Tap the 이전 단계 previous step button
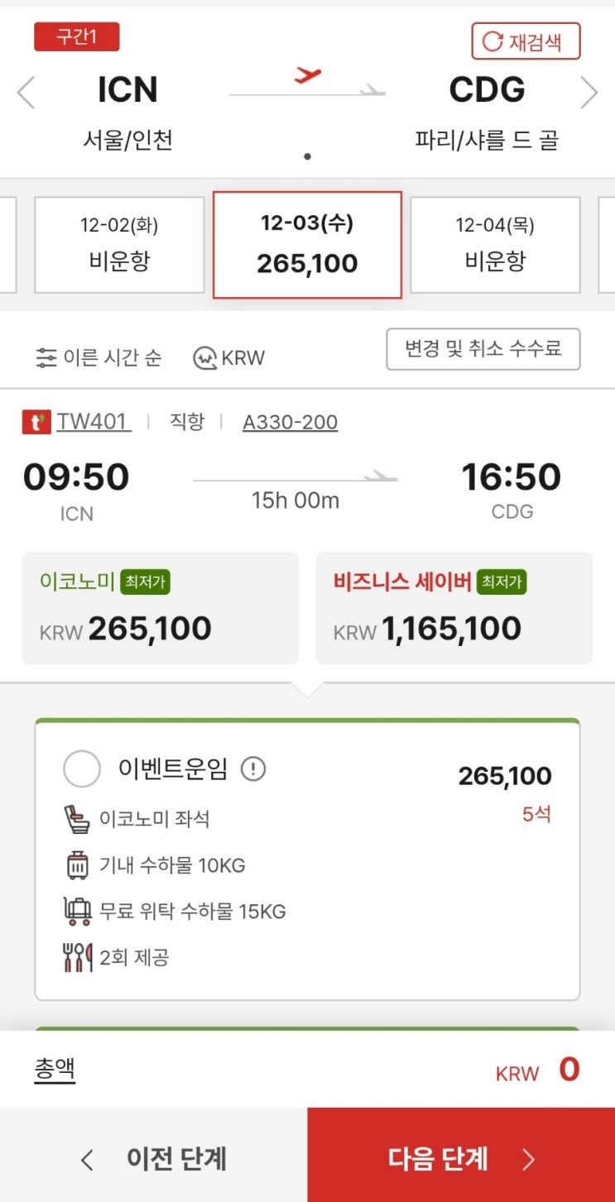The height and width of the screenshot is (1202, 615). point(154,1158)
